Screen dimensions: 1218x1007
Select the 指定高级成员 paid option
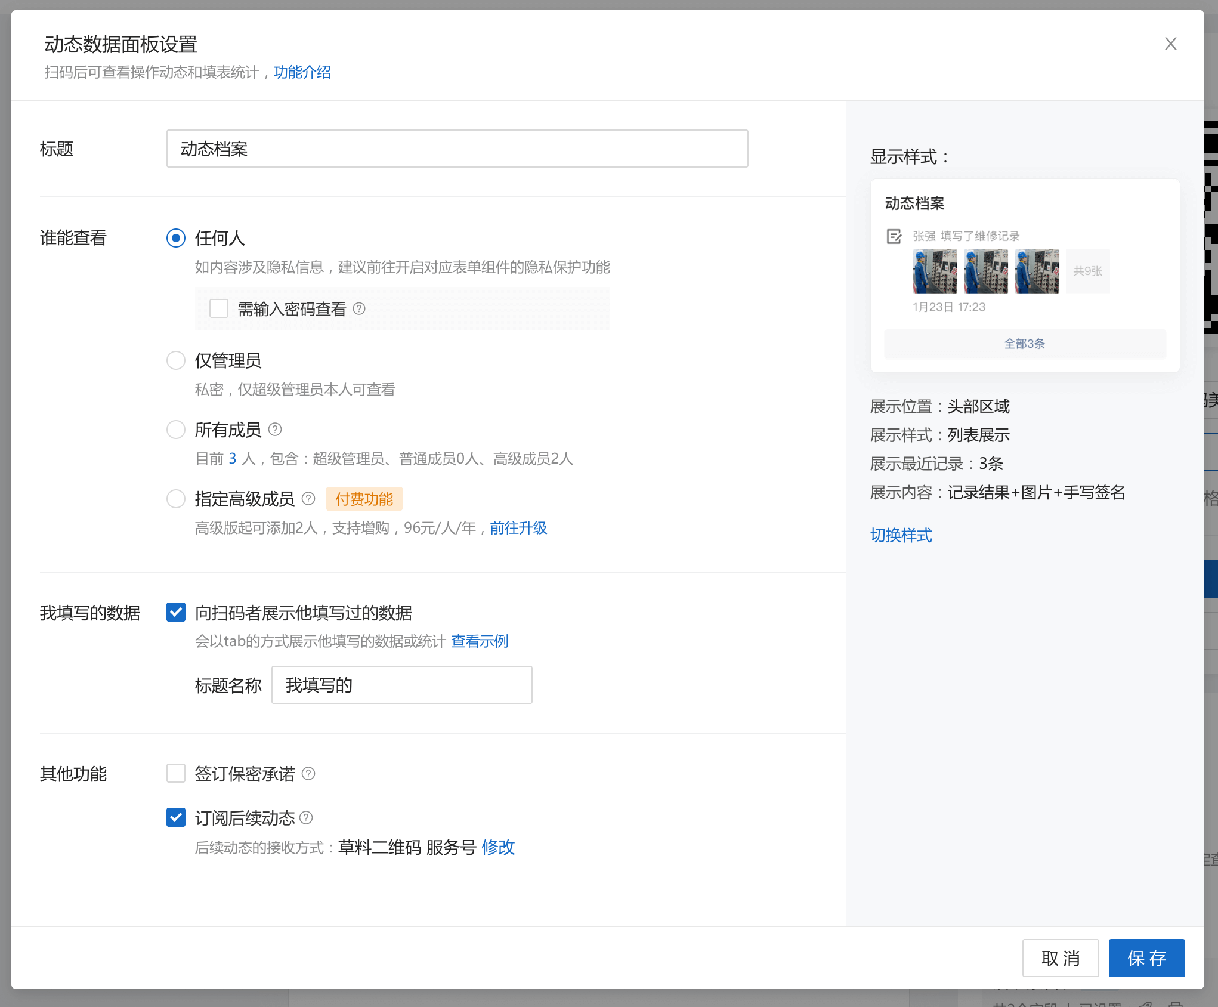[176, 499]
